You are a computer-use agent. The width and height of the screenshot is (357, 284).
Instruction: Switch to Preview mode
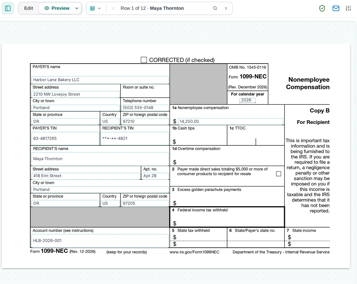pos(57,8)
